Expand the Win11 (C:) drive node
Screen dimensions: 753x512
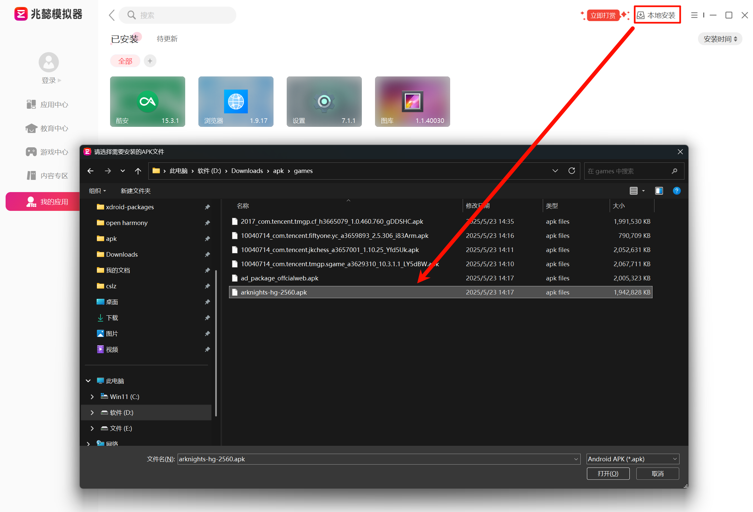coord(92,397)
